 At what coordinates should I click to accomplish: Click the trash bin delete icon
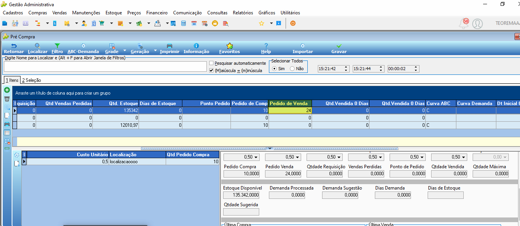tap(7, 98)
